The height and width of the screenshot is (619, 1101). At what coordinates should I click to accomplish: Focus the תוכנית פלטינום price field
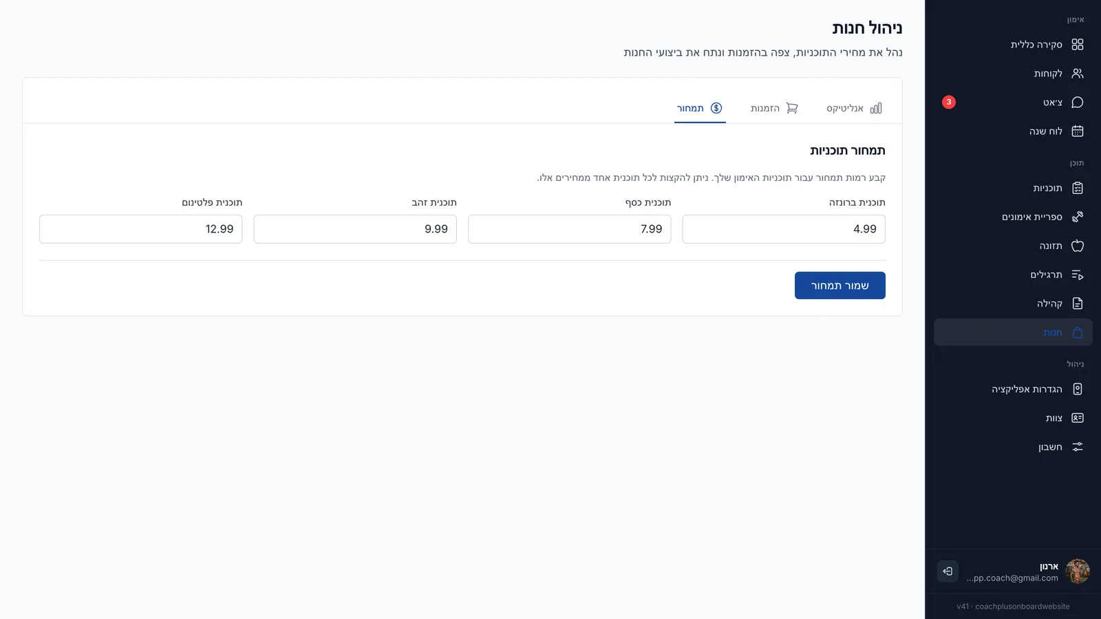[x=141, y=229]
